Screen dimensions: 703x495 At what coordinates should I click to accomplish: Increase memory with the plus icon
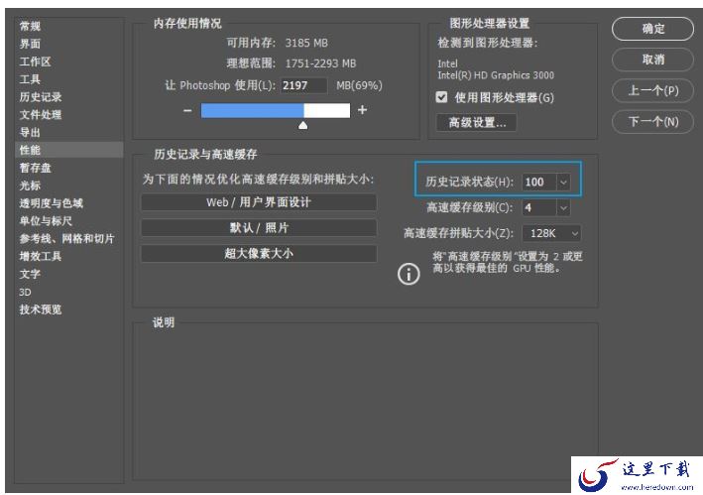pyautogui.click(x=362, y=110)
